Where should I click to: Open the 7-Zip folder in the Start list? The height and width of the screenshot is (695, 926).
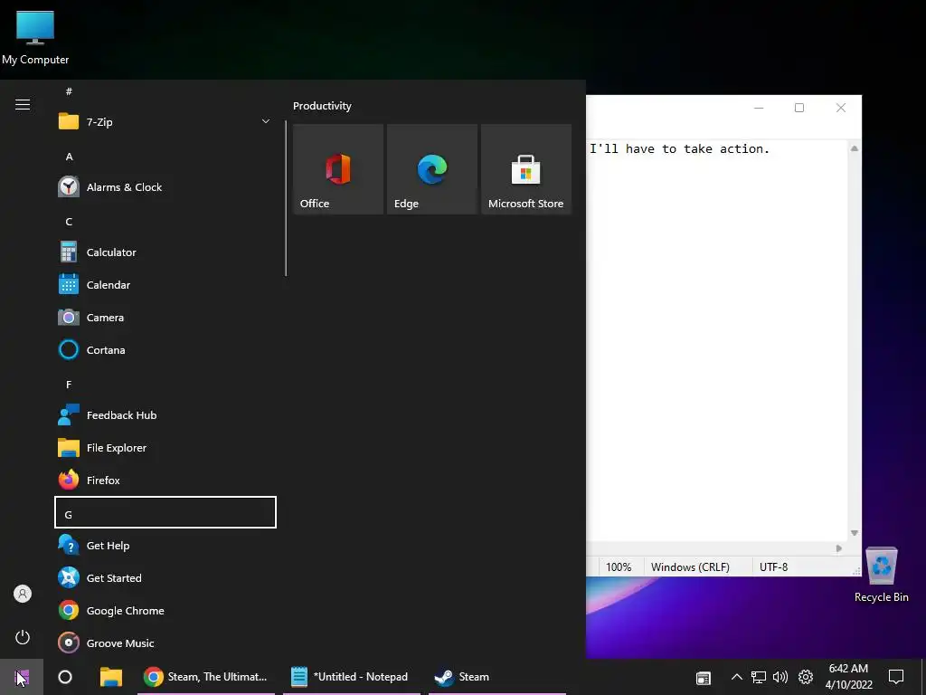[165, 122]
